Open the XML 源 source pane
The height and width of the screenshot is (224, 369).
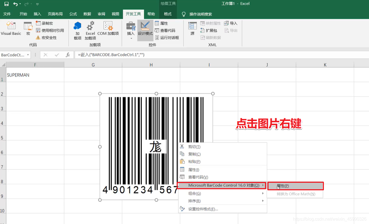[x=192, y=29]
